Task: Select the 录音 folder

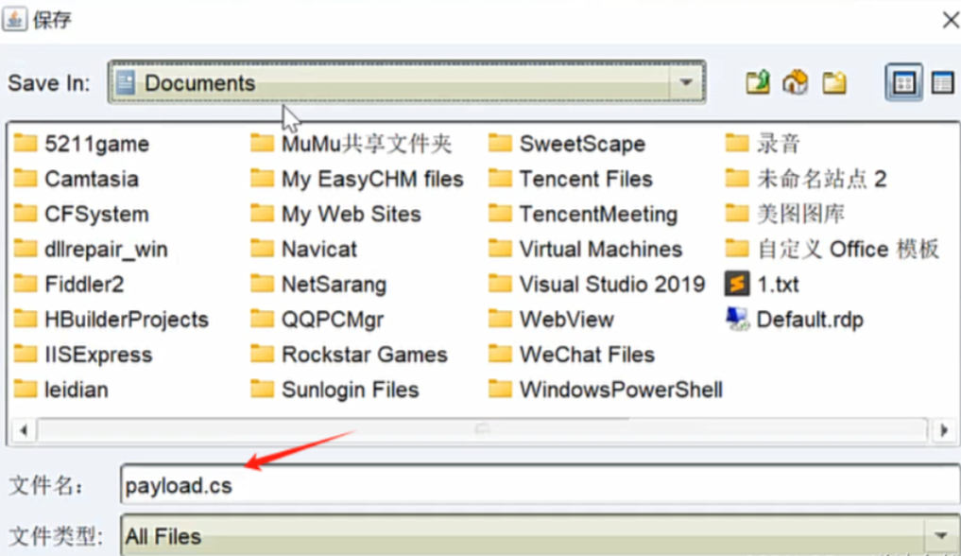Action: pos(763,144)
